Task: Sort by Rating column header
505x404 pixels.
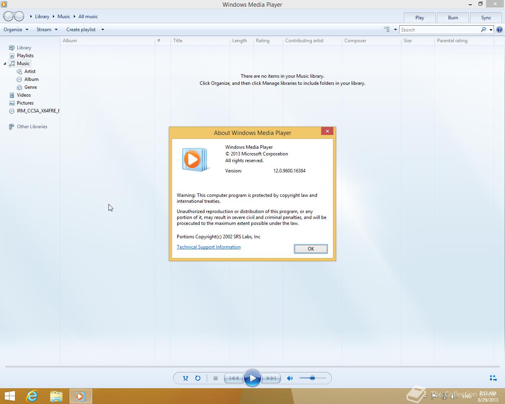Action: (268, 41)
